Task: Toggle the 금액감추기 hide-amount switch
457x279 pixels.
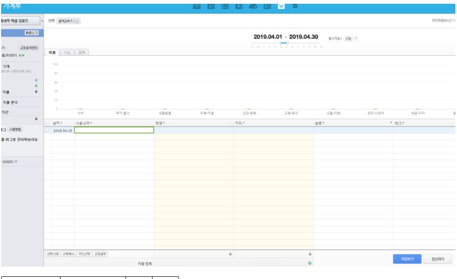Action: pyautogui.click(x=76, y=21)
